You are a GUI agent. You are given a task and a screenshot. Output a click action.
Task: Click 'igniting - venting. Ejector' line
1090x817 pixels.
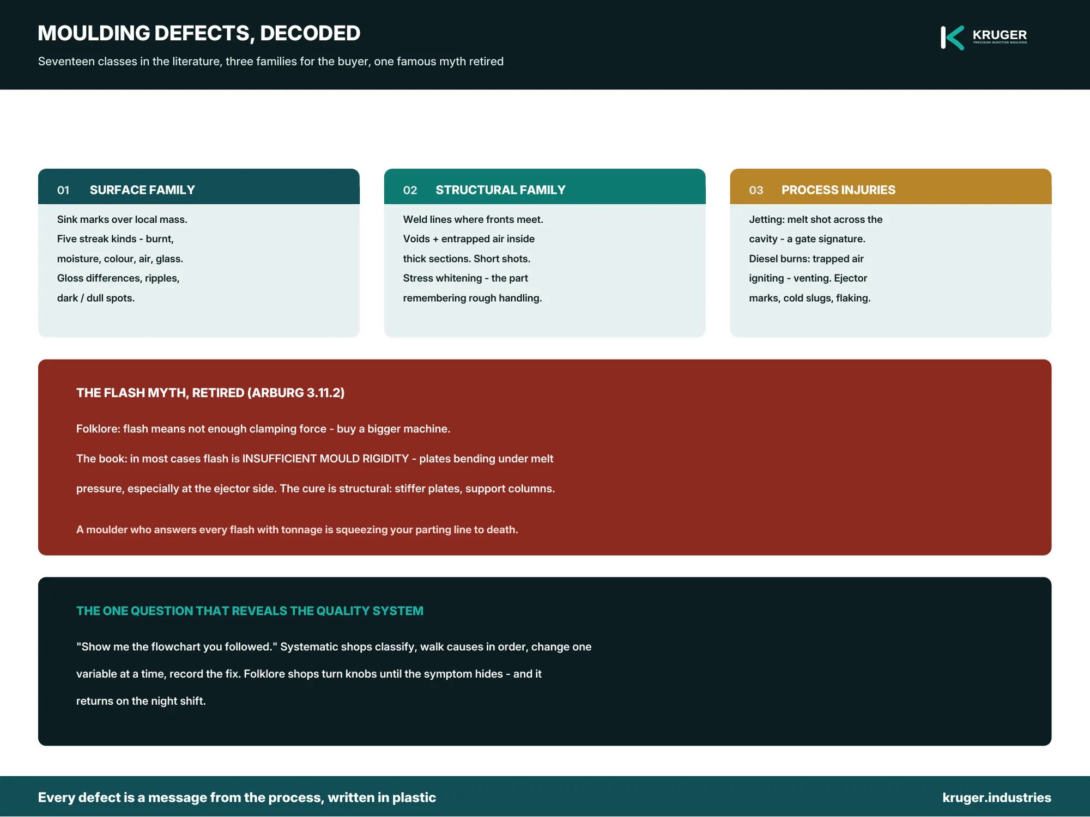808,278
